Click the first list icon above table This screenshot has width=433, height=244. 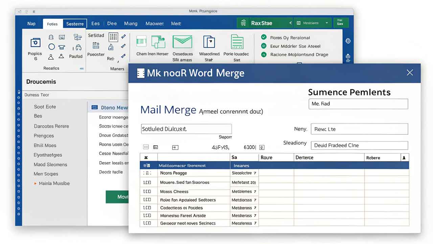(146, 147)
